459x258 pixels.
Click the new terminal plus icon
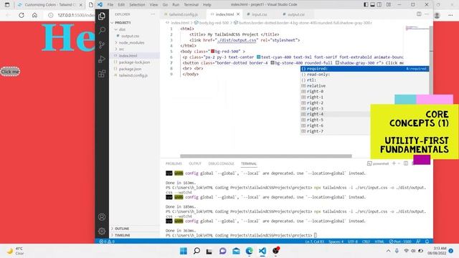pos(394,163)
